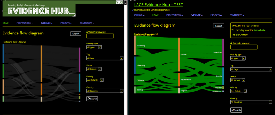Click the Evidence Hub banner logo in the left window
Viewport: 275px width, 115px height.
click(x=39, y=10)
